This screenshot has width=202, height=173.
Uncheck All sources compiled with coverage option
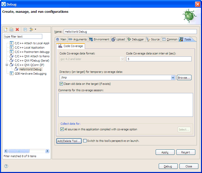(x=62, y=129)
